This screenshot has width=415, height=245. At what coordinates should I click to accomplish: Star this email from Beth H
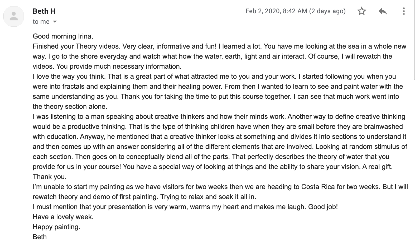(361, 11)
